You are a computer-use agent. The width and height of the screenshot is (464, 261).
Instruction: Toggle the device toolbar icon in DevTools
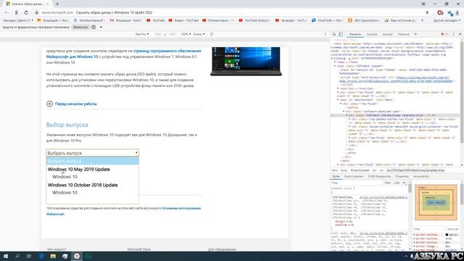341,34
